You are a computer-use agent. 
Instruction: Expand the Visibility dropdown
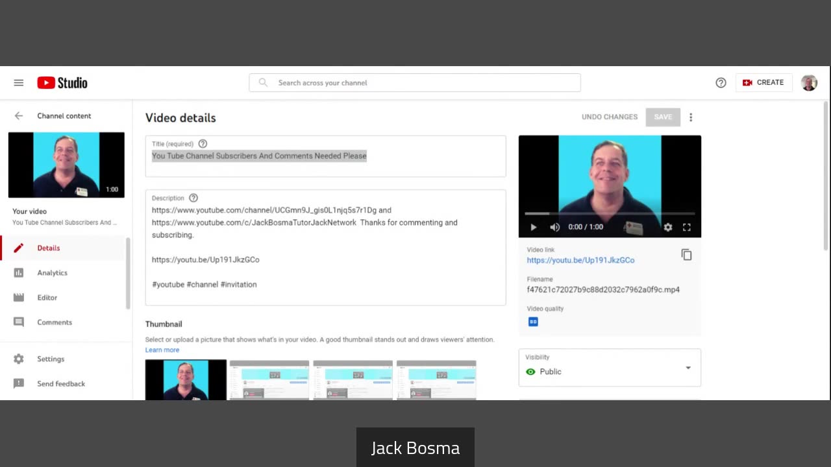(610, 368)
